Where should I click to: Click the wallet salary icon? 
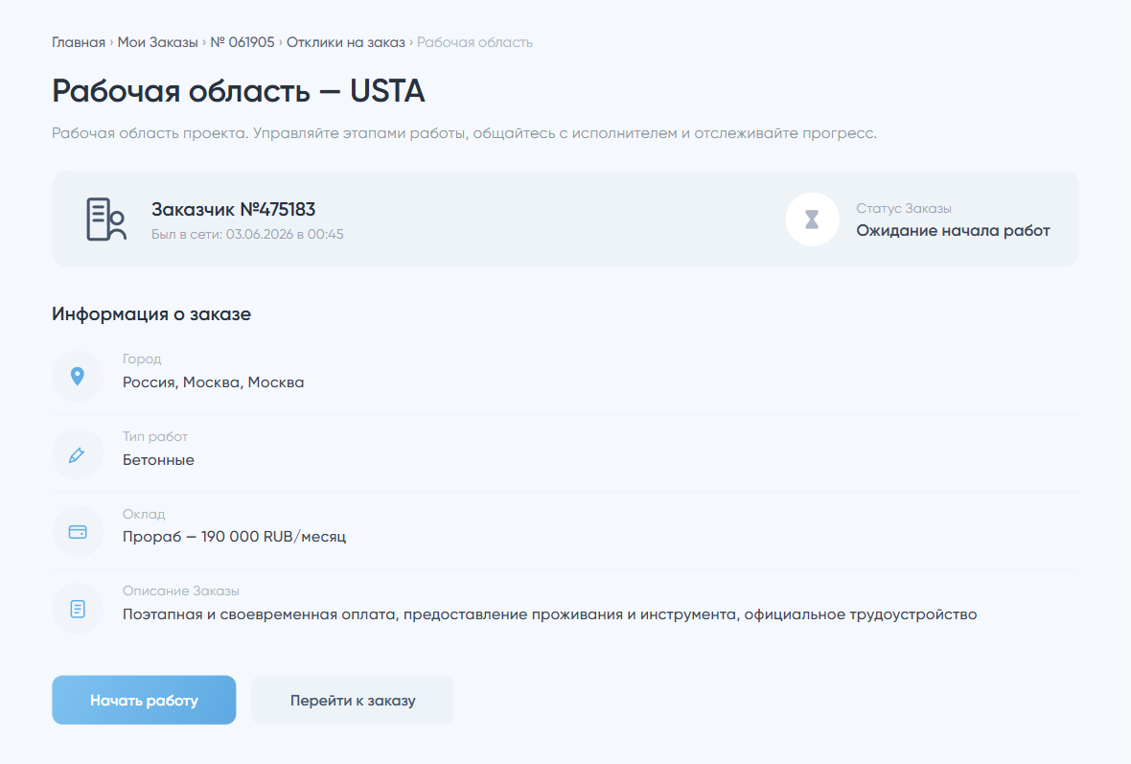(78, 532)
